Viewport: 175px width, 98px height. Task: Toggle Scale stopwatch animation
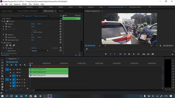click(x=6, y=27)
